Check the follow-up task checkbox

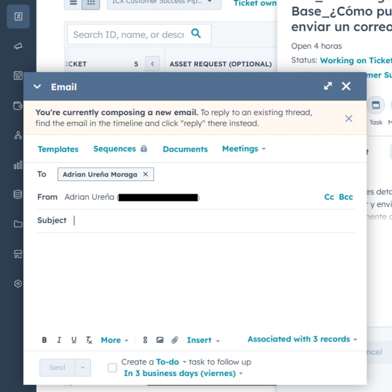112,368
